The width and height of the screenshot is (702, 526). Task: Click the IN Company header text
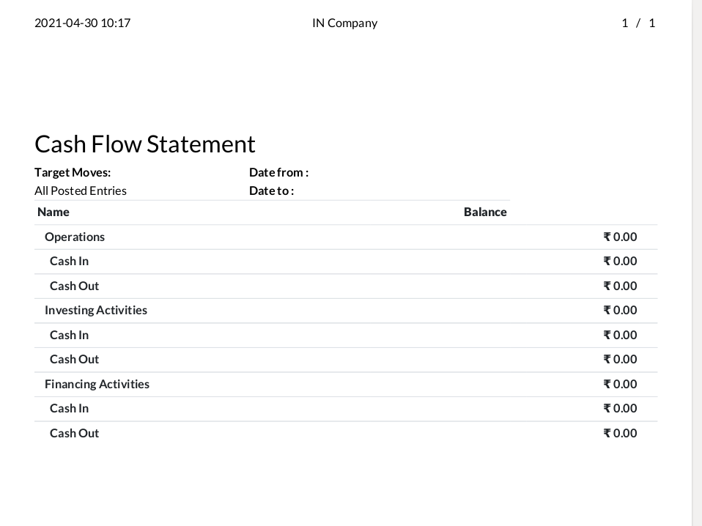344,23
